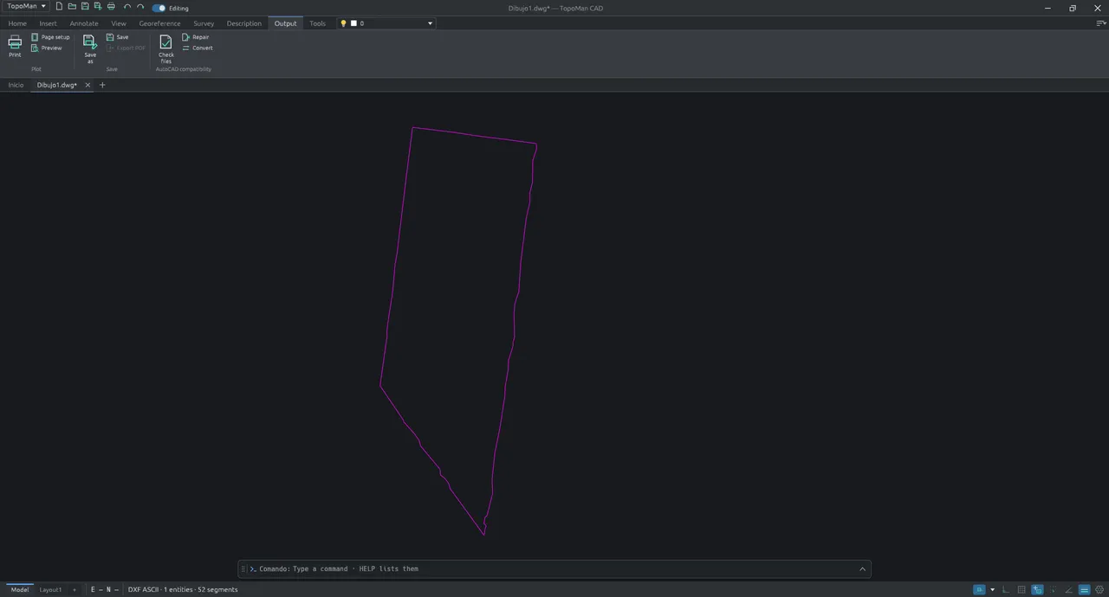Run Check files for AutoCAD compatibility
Viewport: 1109px width, 597px height.
pos(165,49)
